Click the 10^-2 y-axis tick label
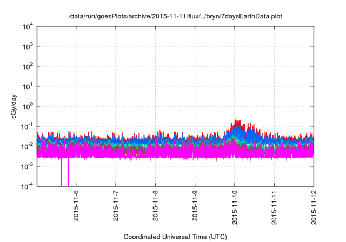The width and height of the screenshot is (346, 242). click(28, 146)
